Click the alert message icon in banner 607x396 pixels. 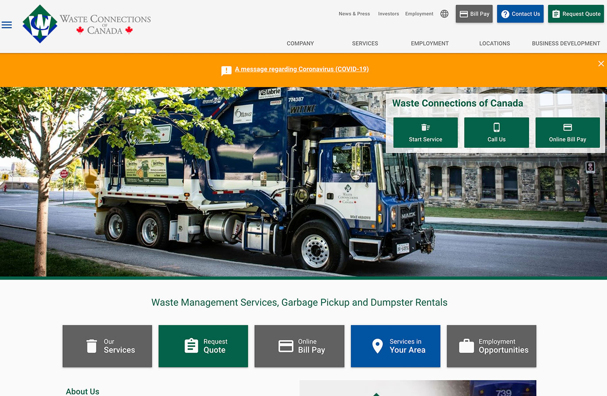click(x=227, y=71)
